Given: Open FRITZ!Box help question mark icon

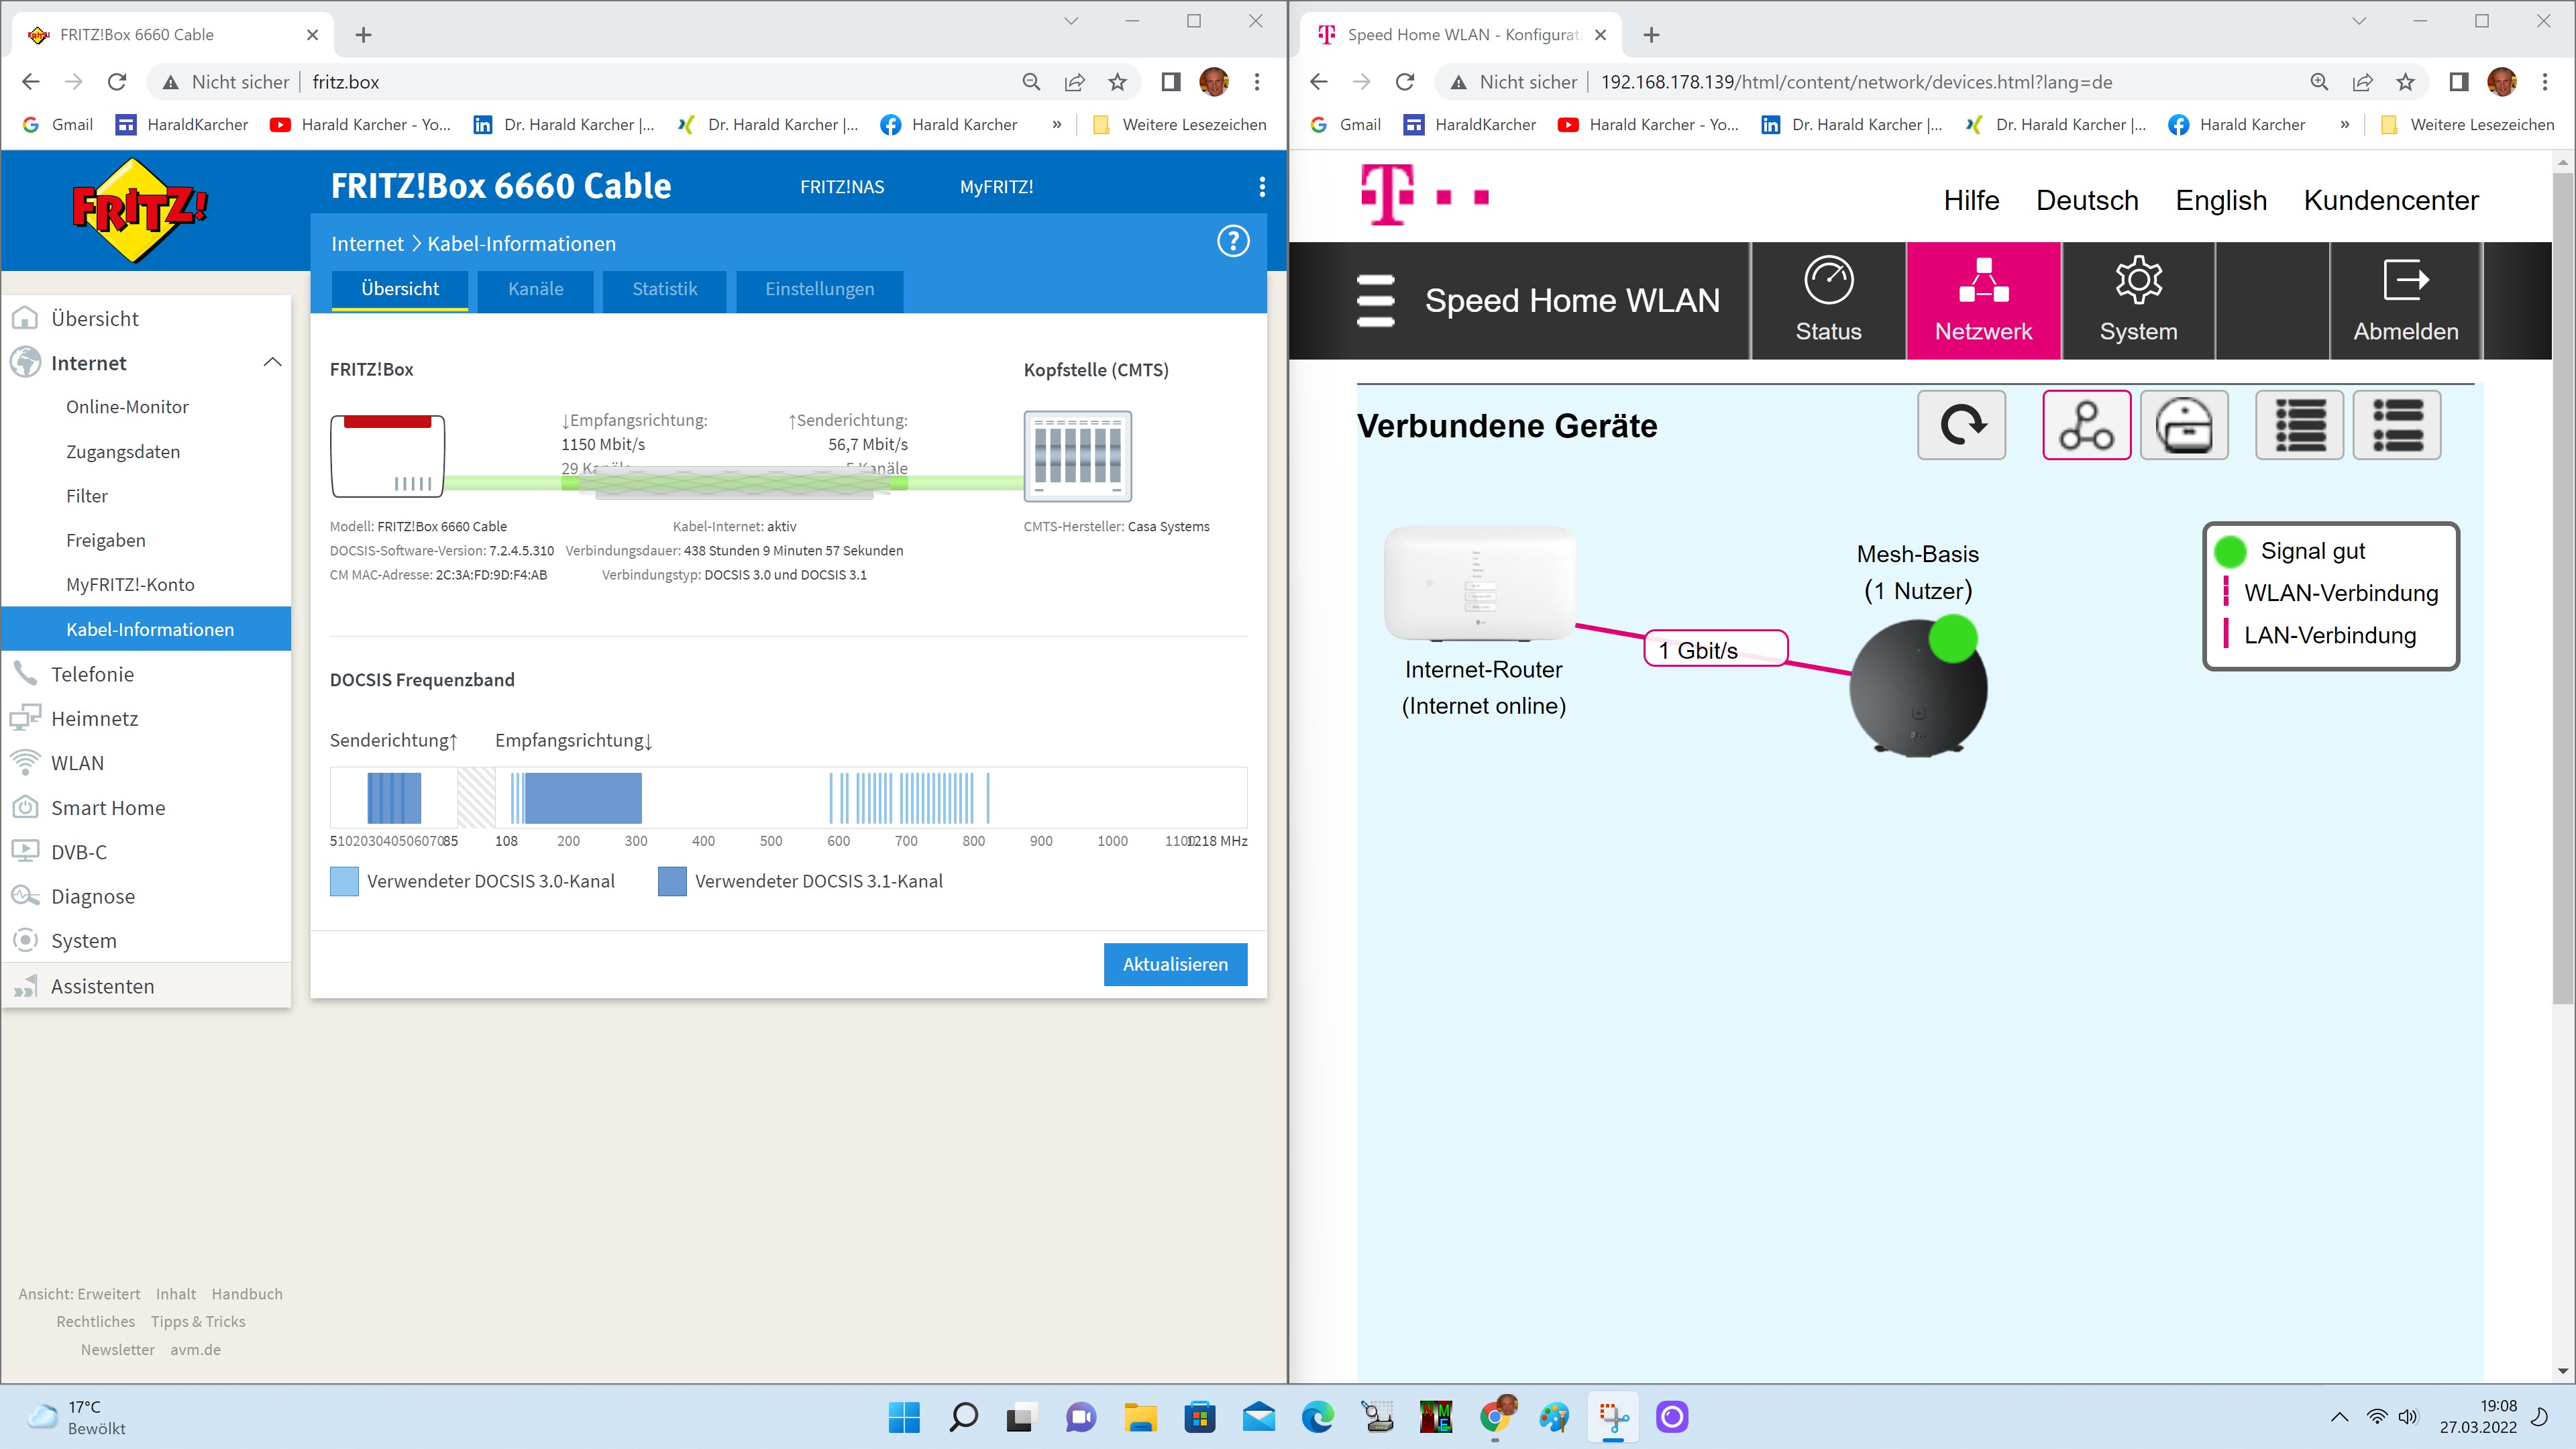Looking at the screenshot, I should [x=1233, y=241].
